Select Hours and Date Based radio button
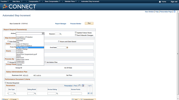The image size is (179, 100). [59, 41]
